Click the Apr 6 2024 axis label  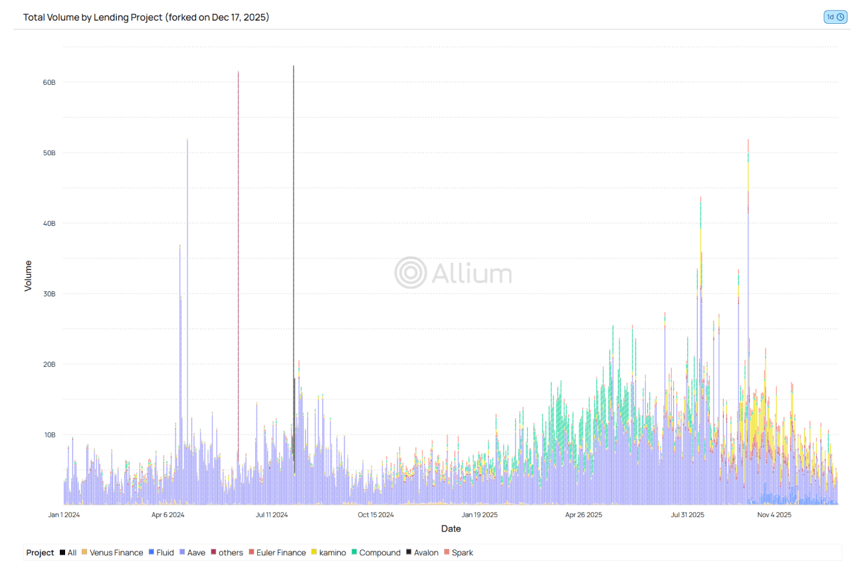click(168, 514)
